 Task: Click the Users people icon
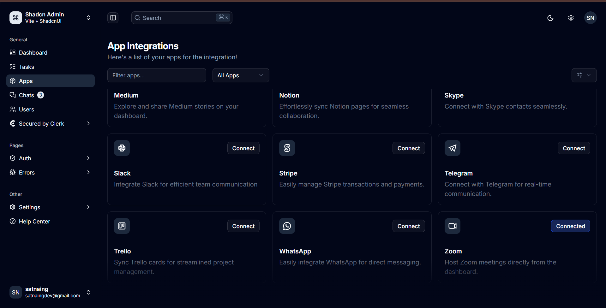pos(13,109)
